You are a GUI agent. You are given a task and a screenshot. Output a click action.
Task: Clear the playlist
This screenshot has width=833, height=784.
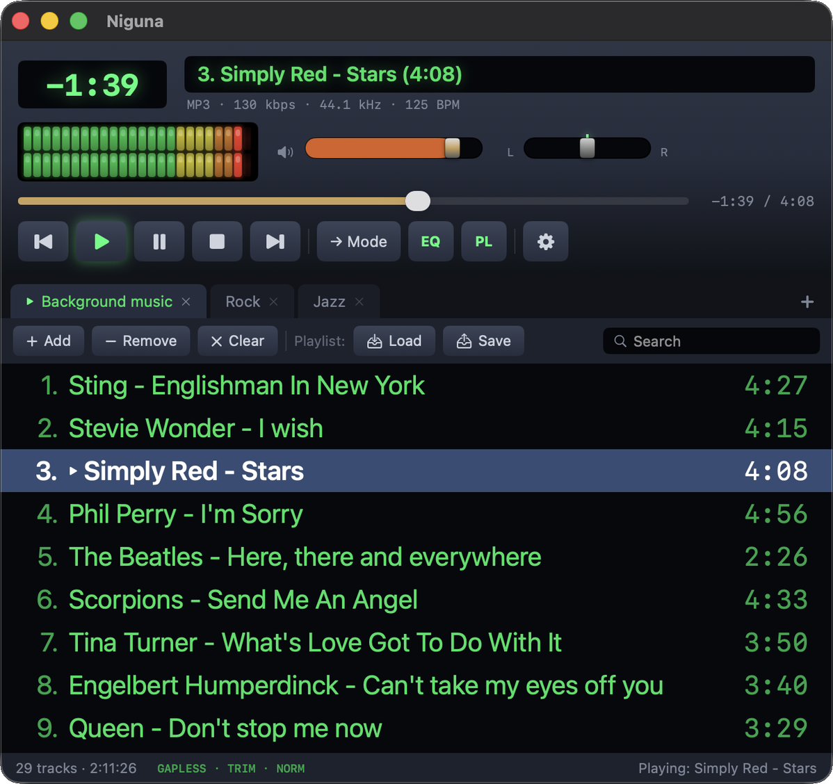pos(238,341)
